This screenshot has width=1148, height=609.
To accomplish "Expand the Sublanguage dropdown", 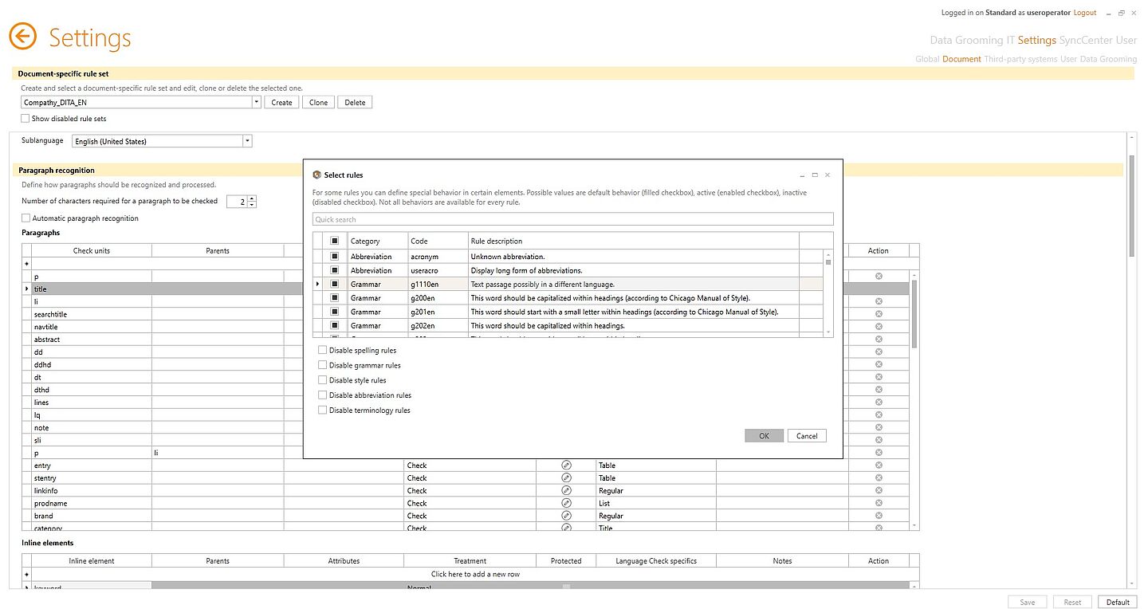I will tap(247, 141).
